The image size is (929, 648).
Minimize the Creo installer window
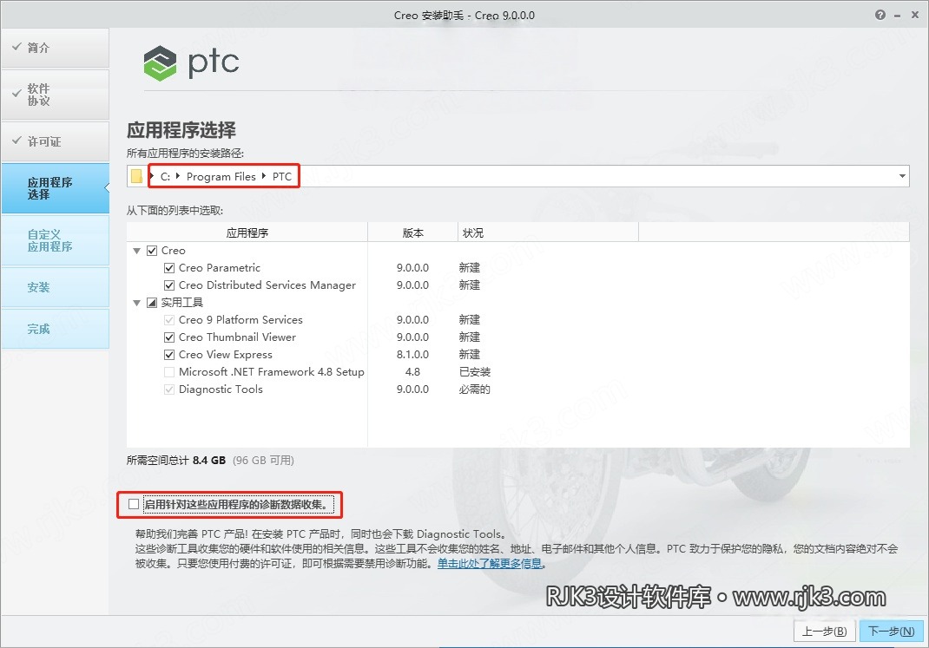[898, 16]
